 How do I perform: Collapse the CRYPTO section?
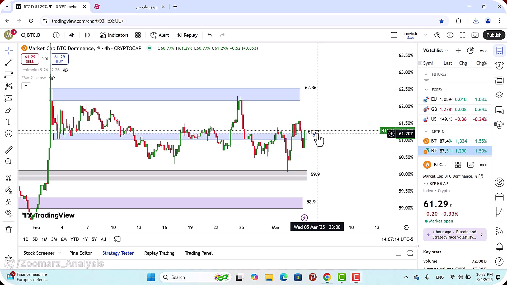[x=426, y=131]
